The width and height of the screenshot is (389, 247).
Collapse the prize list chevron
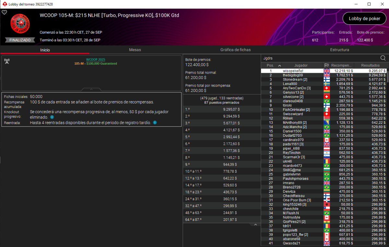pyautogui.click(x=255, y=224)
